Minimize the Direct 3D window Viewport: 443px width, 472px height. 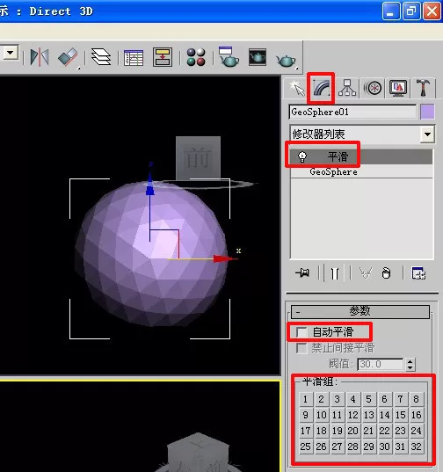coord(390,11)
